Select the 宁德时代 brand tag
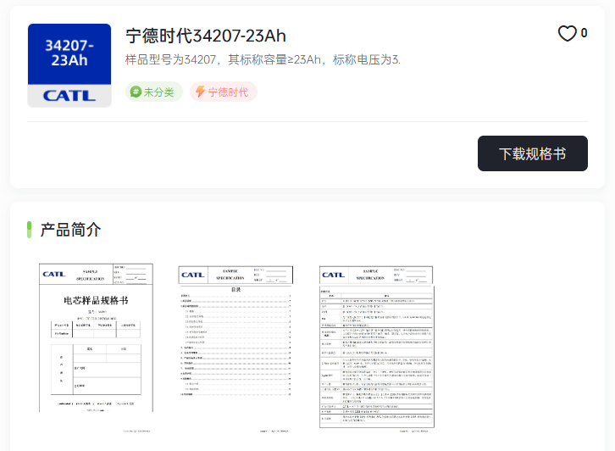The height and width of the screenshot is (451, 615). click(224, 92)
